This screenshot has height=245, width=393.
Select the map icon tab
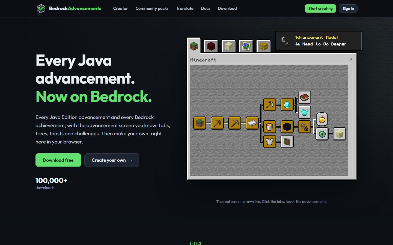click(246, 46)
